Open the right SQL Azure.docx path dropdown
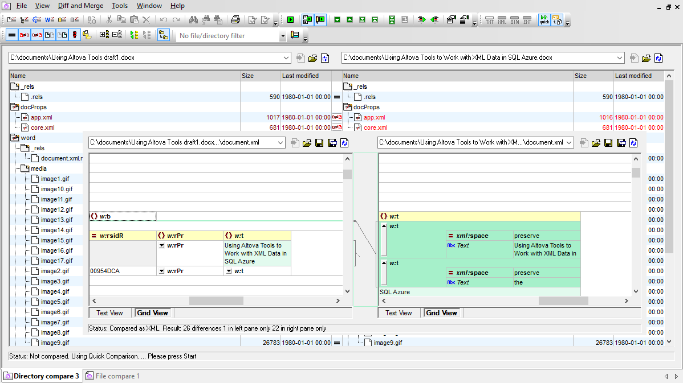 (x=619, y=58)
